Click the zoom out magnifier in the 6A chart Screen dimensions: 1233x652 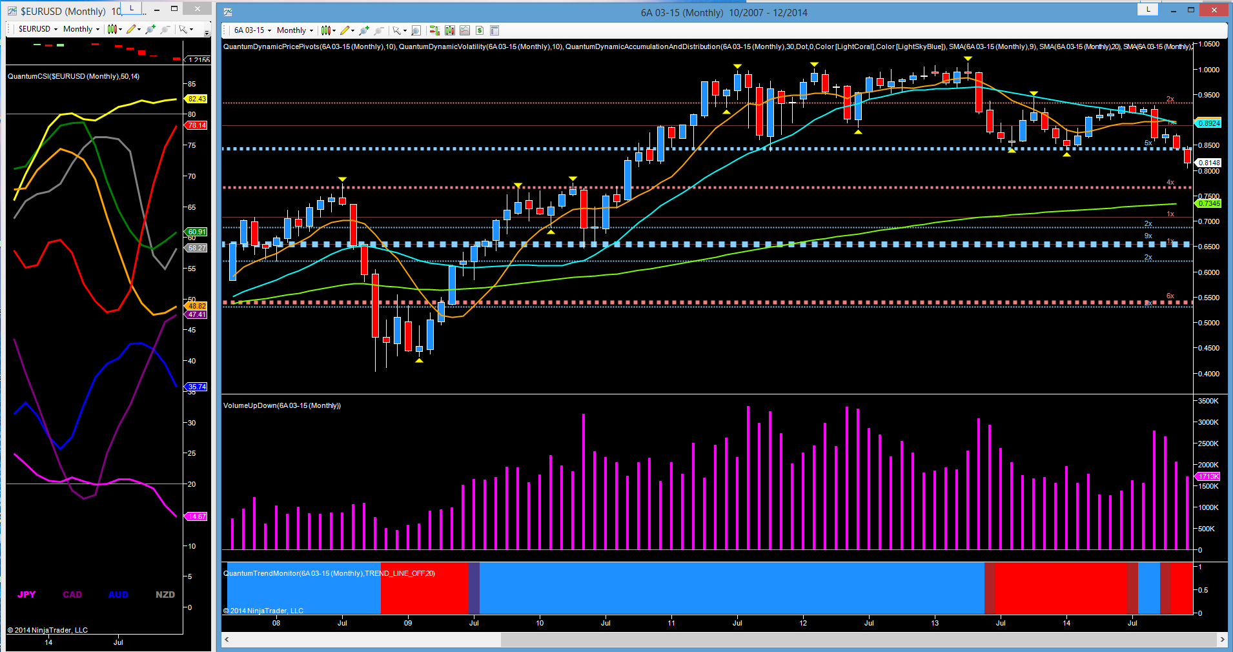click(379, 30)
